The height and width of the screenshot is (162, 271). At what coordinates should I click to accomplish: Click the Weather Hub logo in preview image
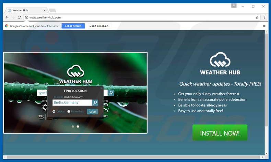click(x=75, y=74)
